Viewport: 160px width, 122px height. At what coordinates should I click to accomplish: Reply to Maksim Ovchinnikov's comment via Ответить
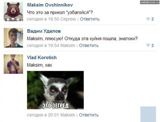point(90,19)
